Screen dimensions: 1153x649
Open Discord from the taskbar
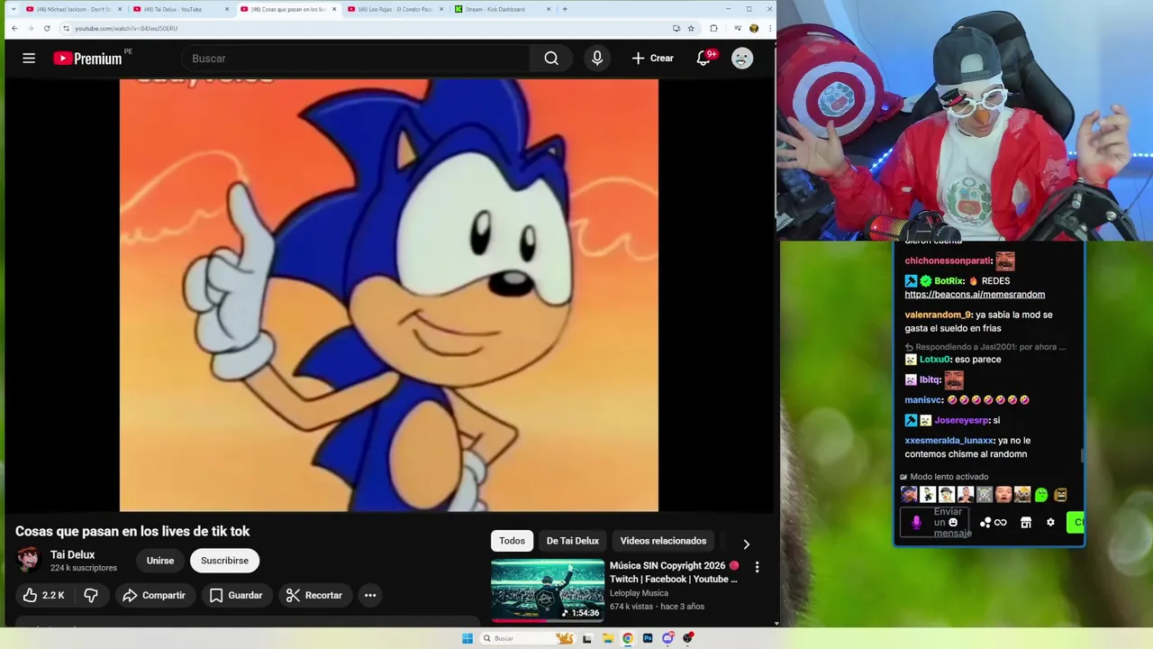coord(667,638)
